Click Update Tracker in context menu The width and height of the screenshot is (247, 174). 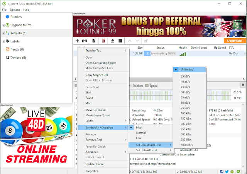tap(103, 164)
